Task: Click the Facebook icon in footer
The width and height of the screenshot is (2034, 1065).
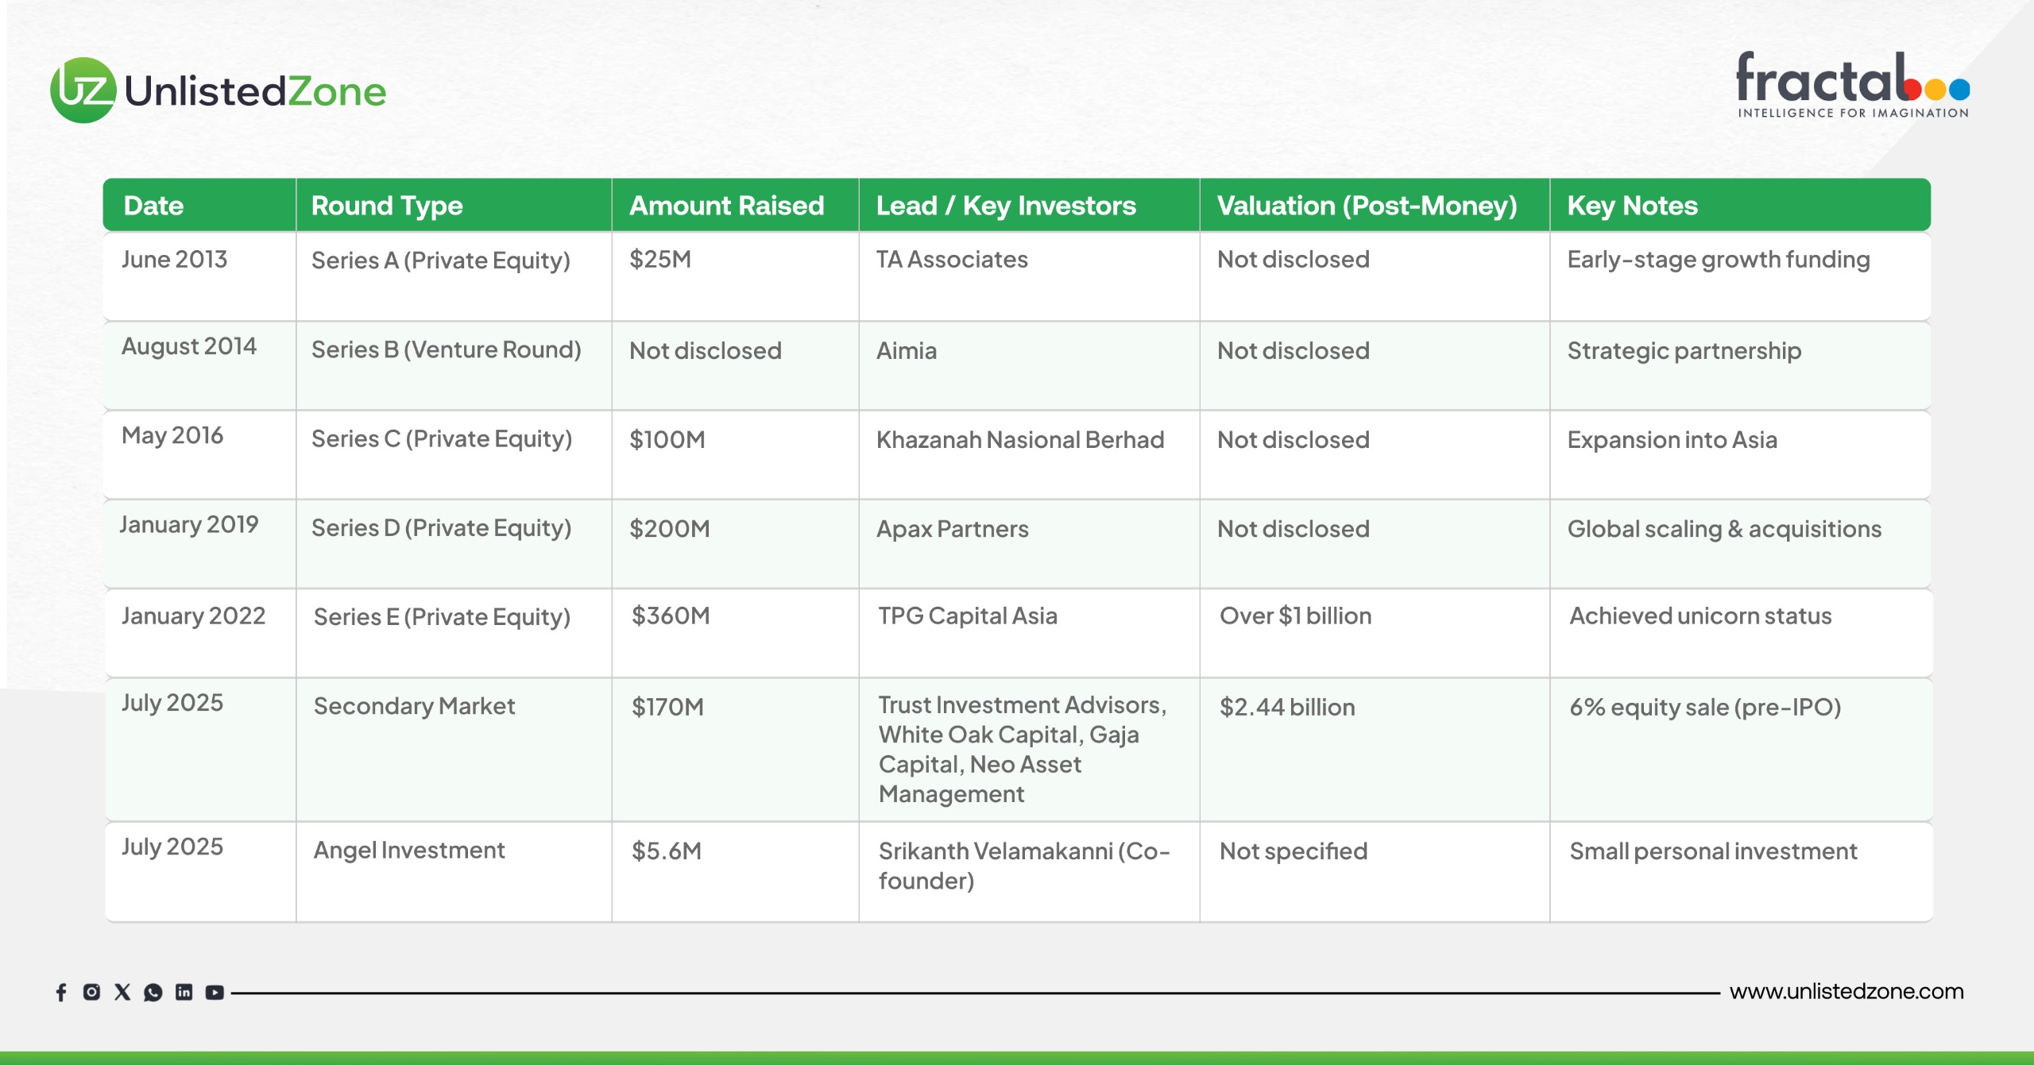Action: click(61, 992)
